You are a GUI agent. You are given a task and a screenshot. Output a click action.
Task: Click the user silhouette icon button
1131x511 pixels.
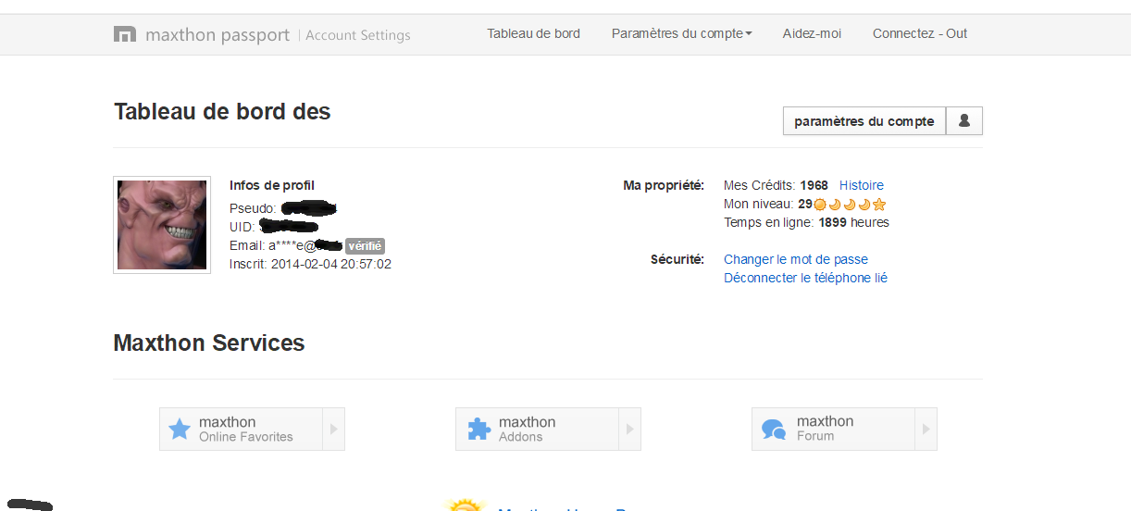964,121
